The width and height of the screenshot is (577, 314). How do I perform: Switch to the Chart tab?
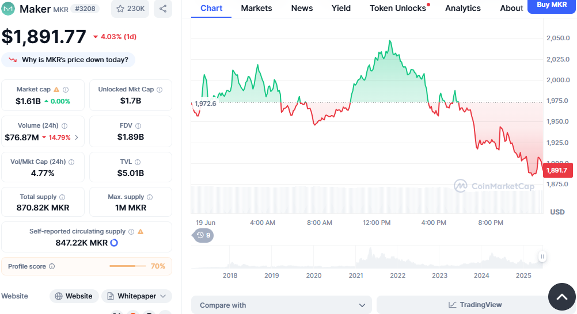click(211, 8)
